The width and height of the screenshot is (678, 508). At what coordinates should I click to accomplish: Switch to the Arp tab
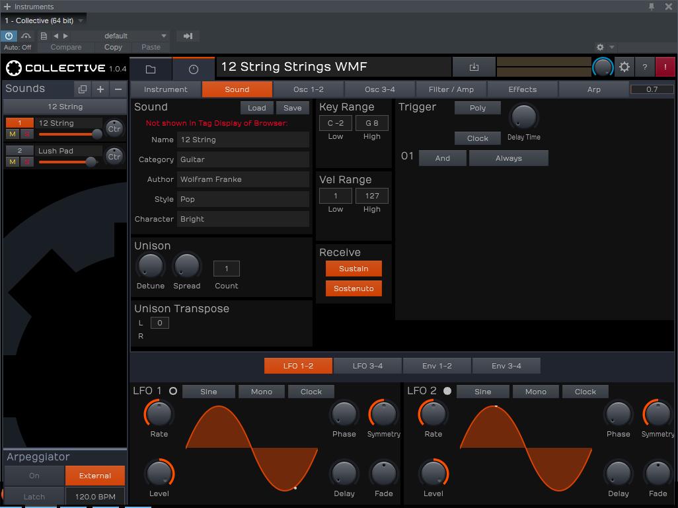(x=593, y=89)
